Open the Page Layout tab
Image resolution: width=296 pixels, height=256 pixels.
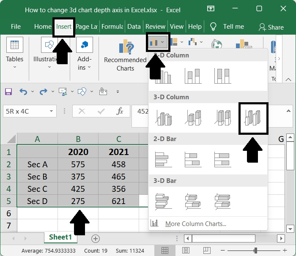[86, 27]
